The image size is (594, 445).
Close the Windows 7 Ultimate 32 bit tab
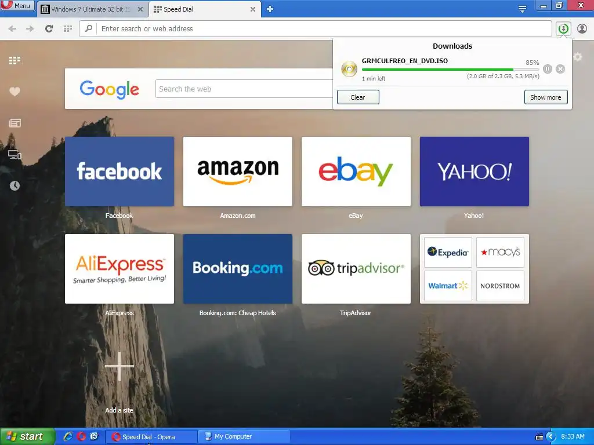(x=140, y=9)
